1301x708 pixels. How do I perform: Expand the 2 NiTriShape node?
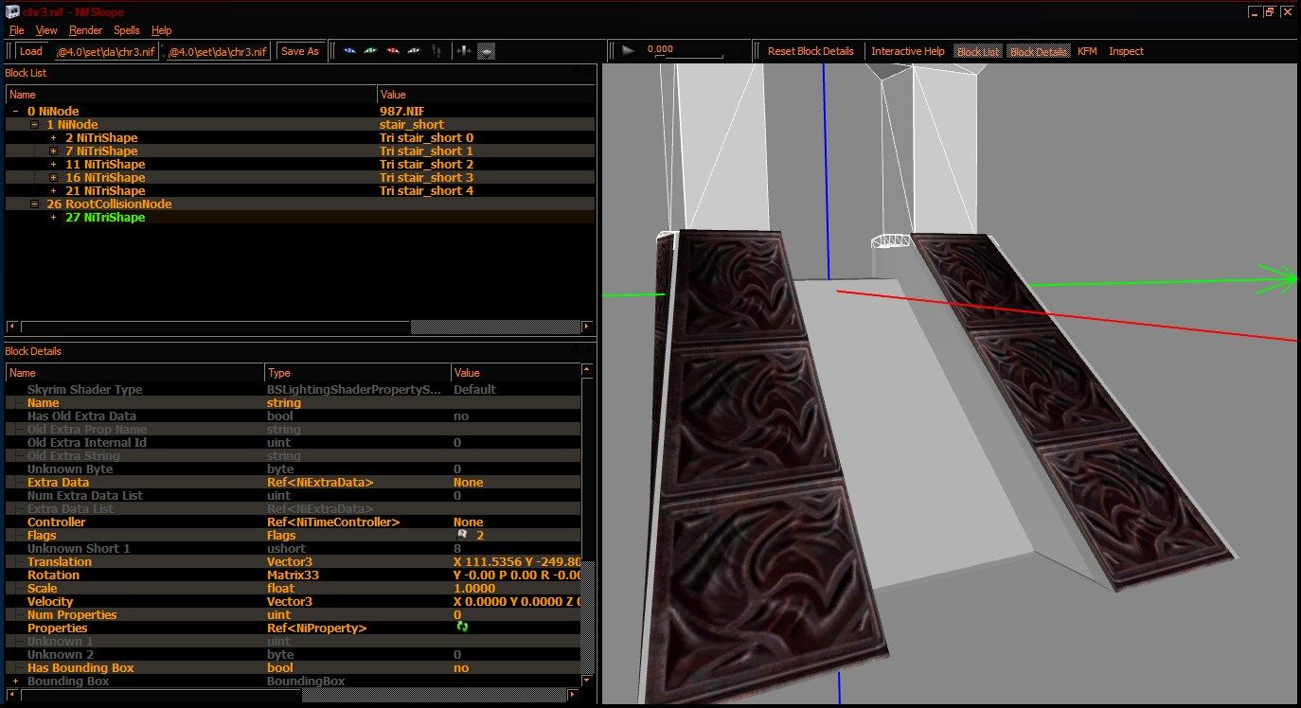pos(54,137)
